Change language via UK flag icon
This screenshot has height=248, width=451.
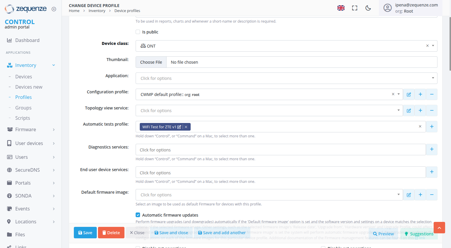pyautogui.click(x=341, y=8)
